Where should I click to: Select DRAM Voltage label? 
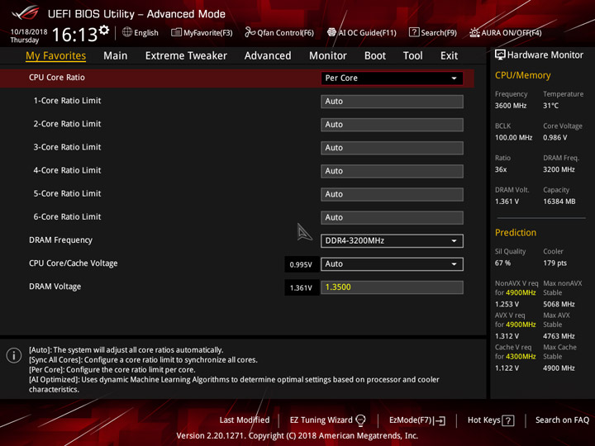[x=55, y=287]
